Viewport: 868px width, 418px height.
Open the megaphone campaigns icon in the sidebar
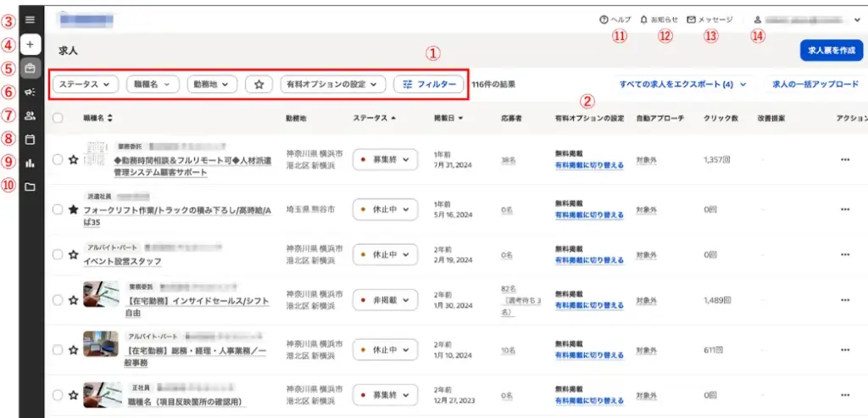pos(31,92)
